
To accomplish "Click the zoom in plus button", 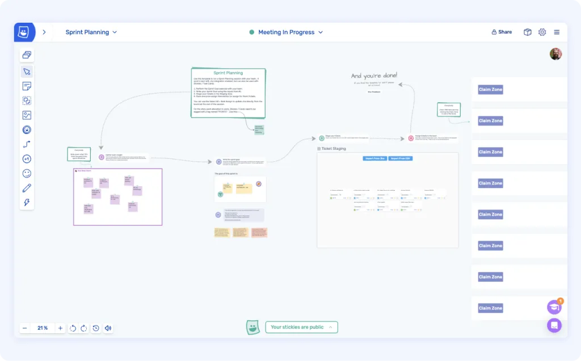I will coord(60,328).
